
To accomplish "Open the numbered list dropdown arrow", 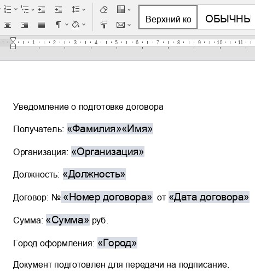I will coord(16,9).
